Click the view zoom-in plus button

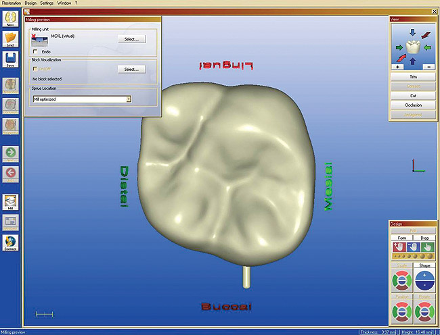click(x=398, y=68)
